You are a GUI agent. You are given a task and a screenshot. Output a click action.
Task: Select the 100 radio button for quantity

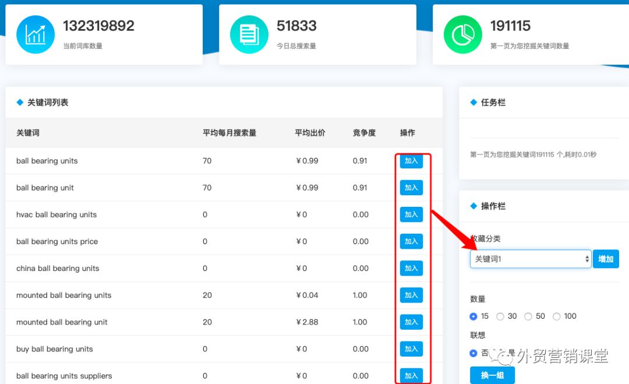(x=556, y=316)
